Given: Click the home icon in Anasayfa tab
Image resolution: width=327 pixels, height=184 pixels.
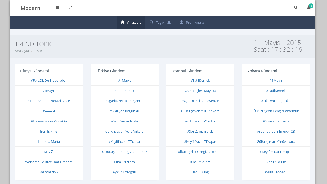Looking at the screenshot, I should [123, 22].
